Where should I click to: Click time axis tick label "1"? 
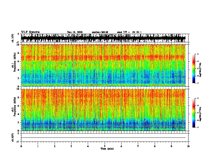click(38, 146)
